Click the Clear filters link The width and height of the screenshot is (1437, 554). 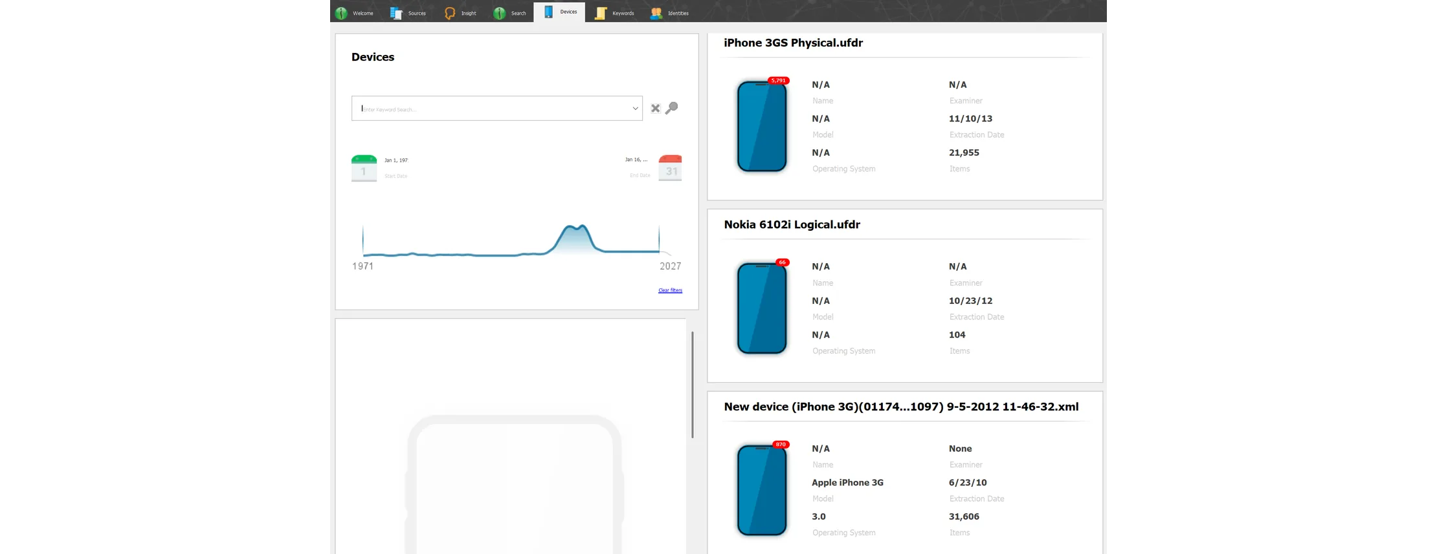click(x=670, y=290)
